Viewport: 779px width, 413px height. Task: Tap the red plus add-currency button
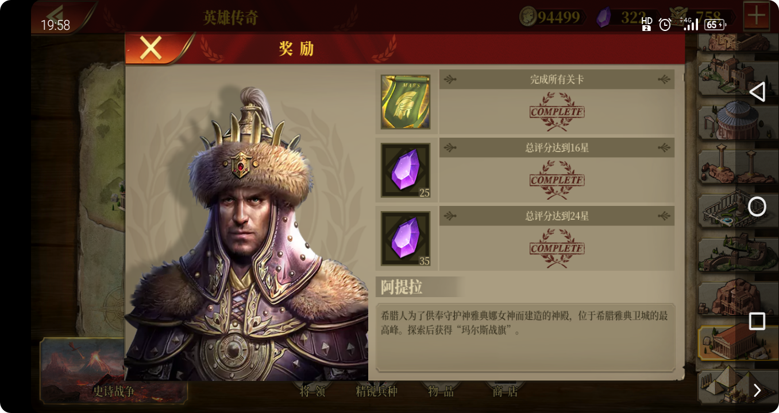757,16
